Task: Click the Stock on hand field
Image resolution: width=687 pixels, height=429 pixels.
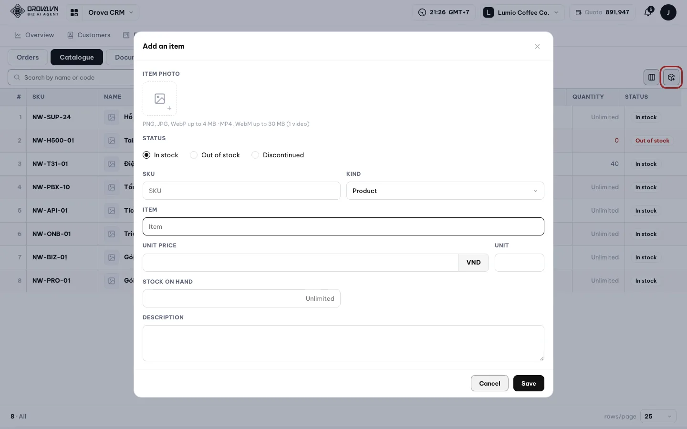Action: (241, 298)
